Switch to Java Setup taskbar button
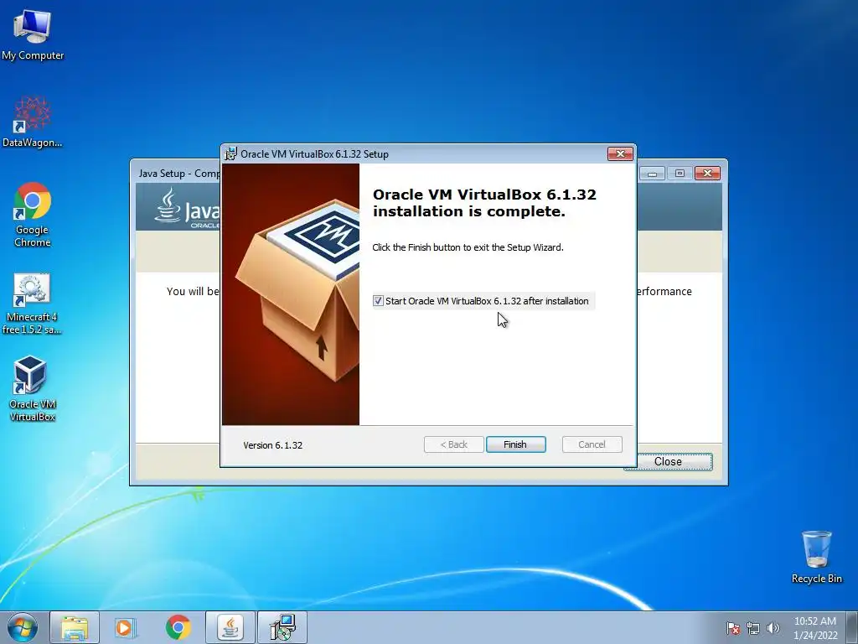The height and width of the screenshot is (644, 858). coord(230,627)
